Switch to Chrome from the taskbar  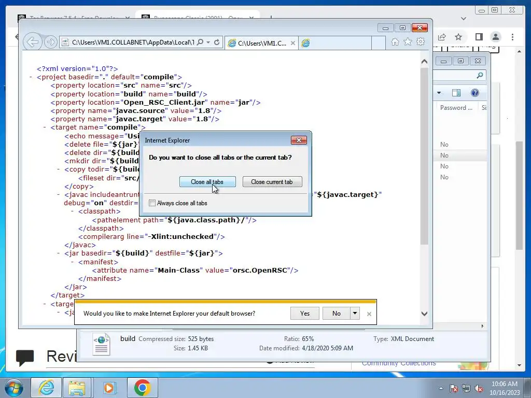coord(142,388)
